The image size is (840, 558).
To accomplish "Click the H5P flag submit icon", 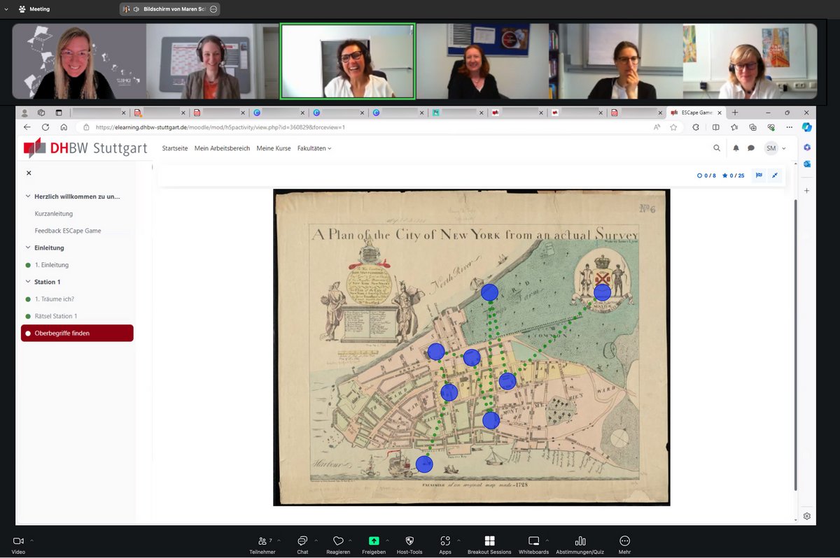I will tap(759, 176).
